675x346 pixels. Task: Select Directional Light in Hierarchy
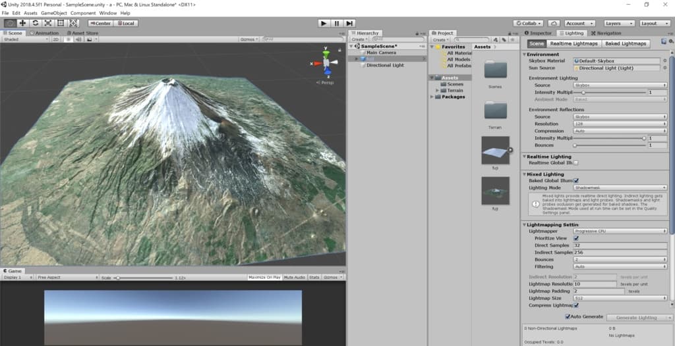click(385, 65)
